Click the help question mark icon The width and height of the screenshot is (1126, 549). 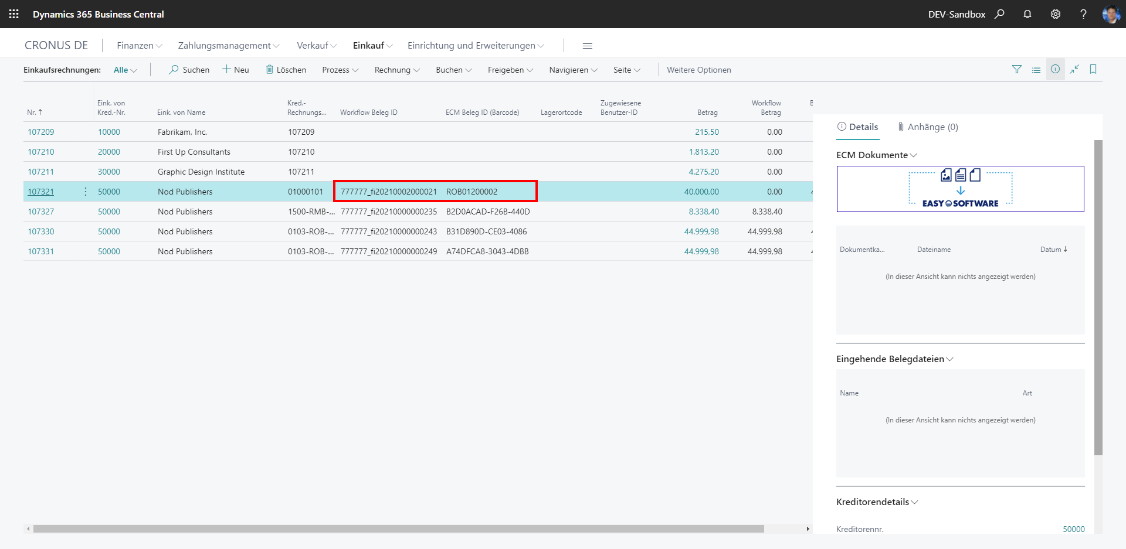(x=1083, y=14)
